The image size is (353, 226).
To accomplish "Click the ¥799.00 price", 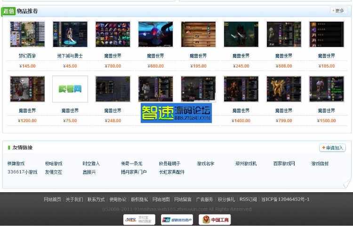I will tap(284, 121).
